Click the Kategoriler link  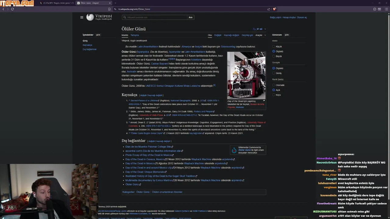point(128,192)
